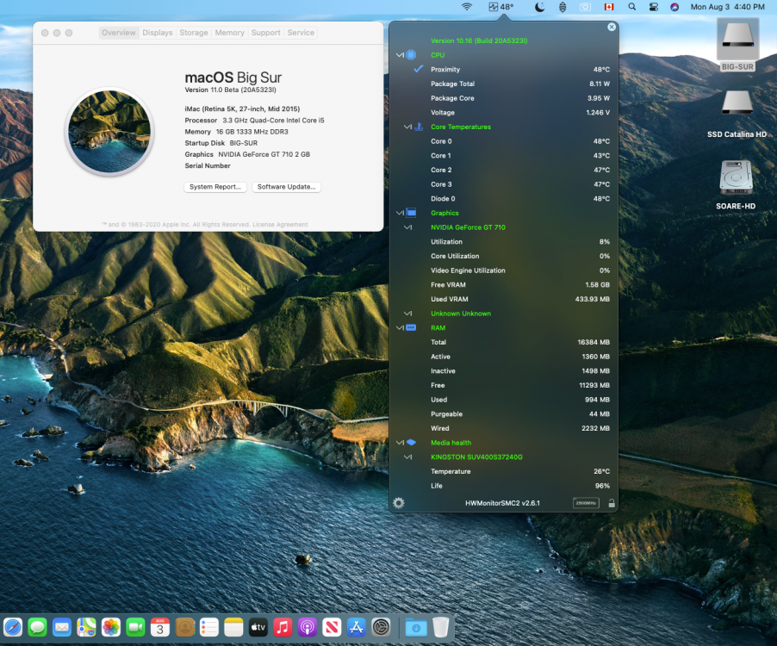Image resolution: width=777 pixels, height=646 pixels.
Task: Open Control Center in the menu bar
Action: [654, 7]
